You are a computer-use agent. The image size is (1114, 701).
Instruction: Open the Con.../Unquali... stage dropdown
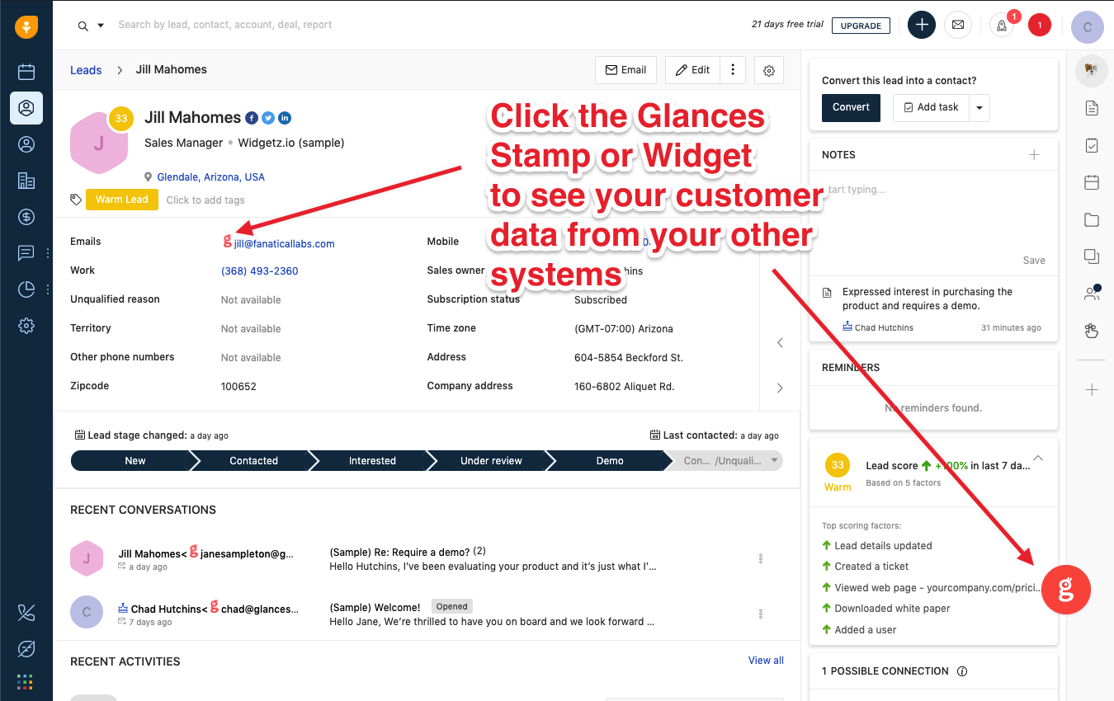(x=729, y=461)
